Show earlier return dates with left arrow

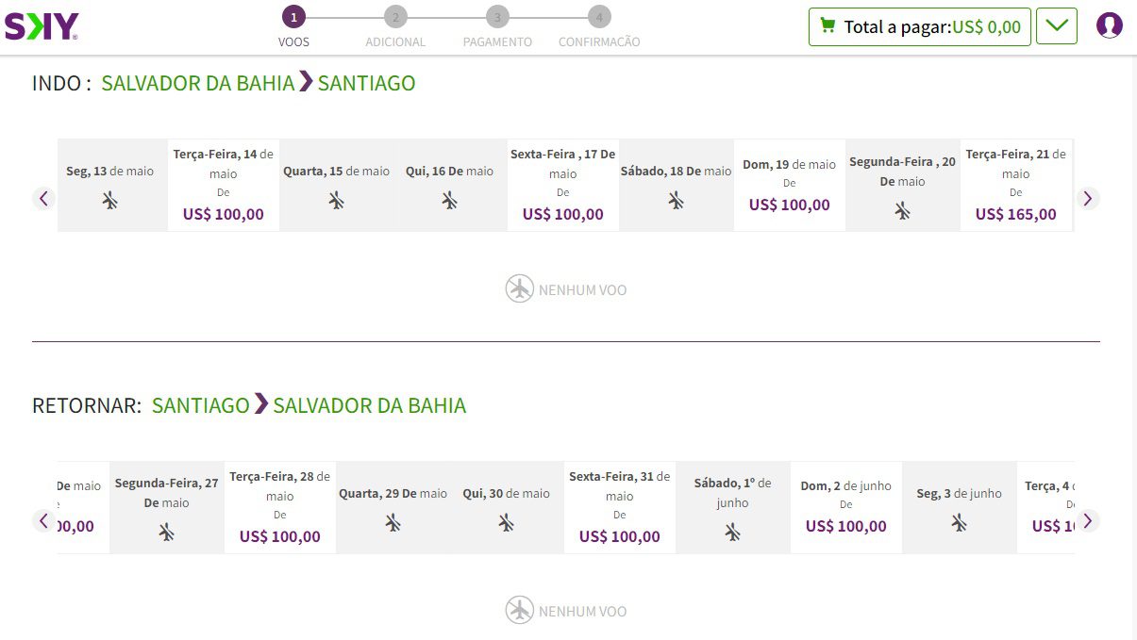[x=43, y=520]
